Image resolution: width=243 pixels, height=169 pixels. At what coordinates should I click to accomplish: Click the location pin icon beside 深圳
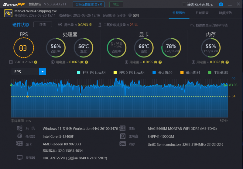(x=130, y=15)
